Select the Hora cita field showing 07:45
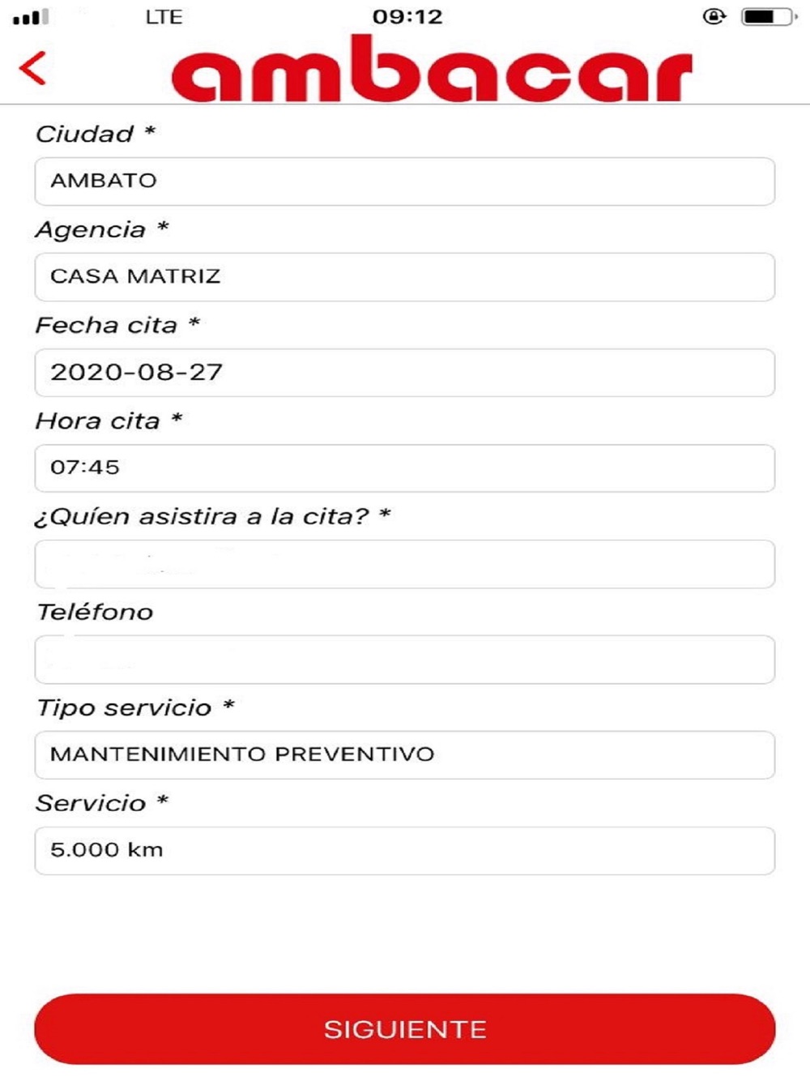 [404, 468]
